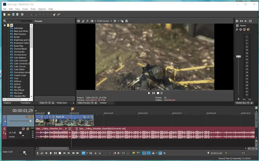Stop preview in the Video Preview window
Screen dimensions: 259x161
[x=158, y=93]
